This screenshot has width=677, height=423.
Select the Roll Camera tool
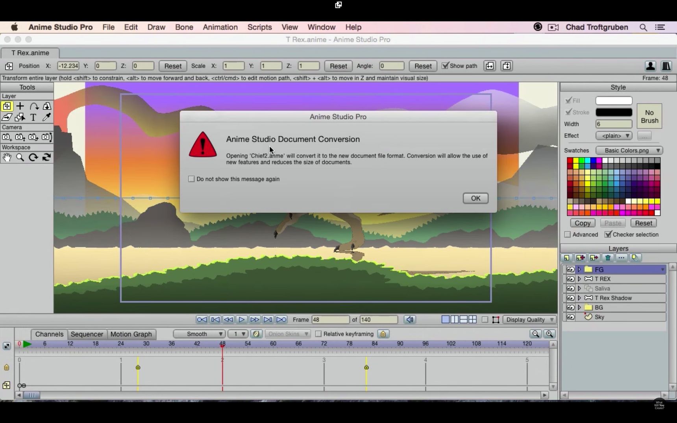33,137
